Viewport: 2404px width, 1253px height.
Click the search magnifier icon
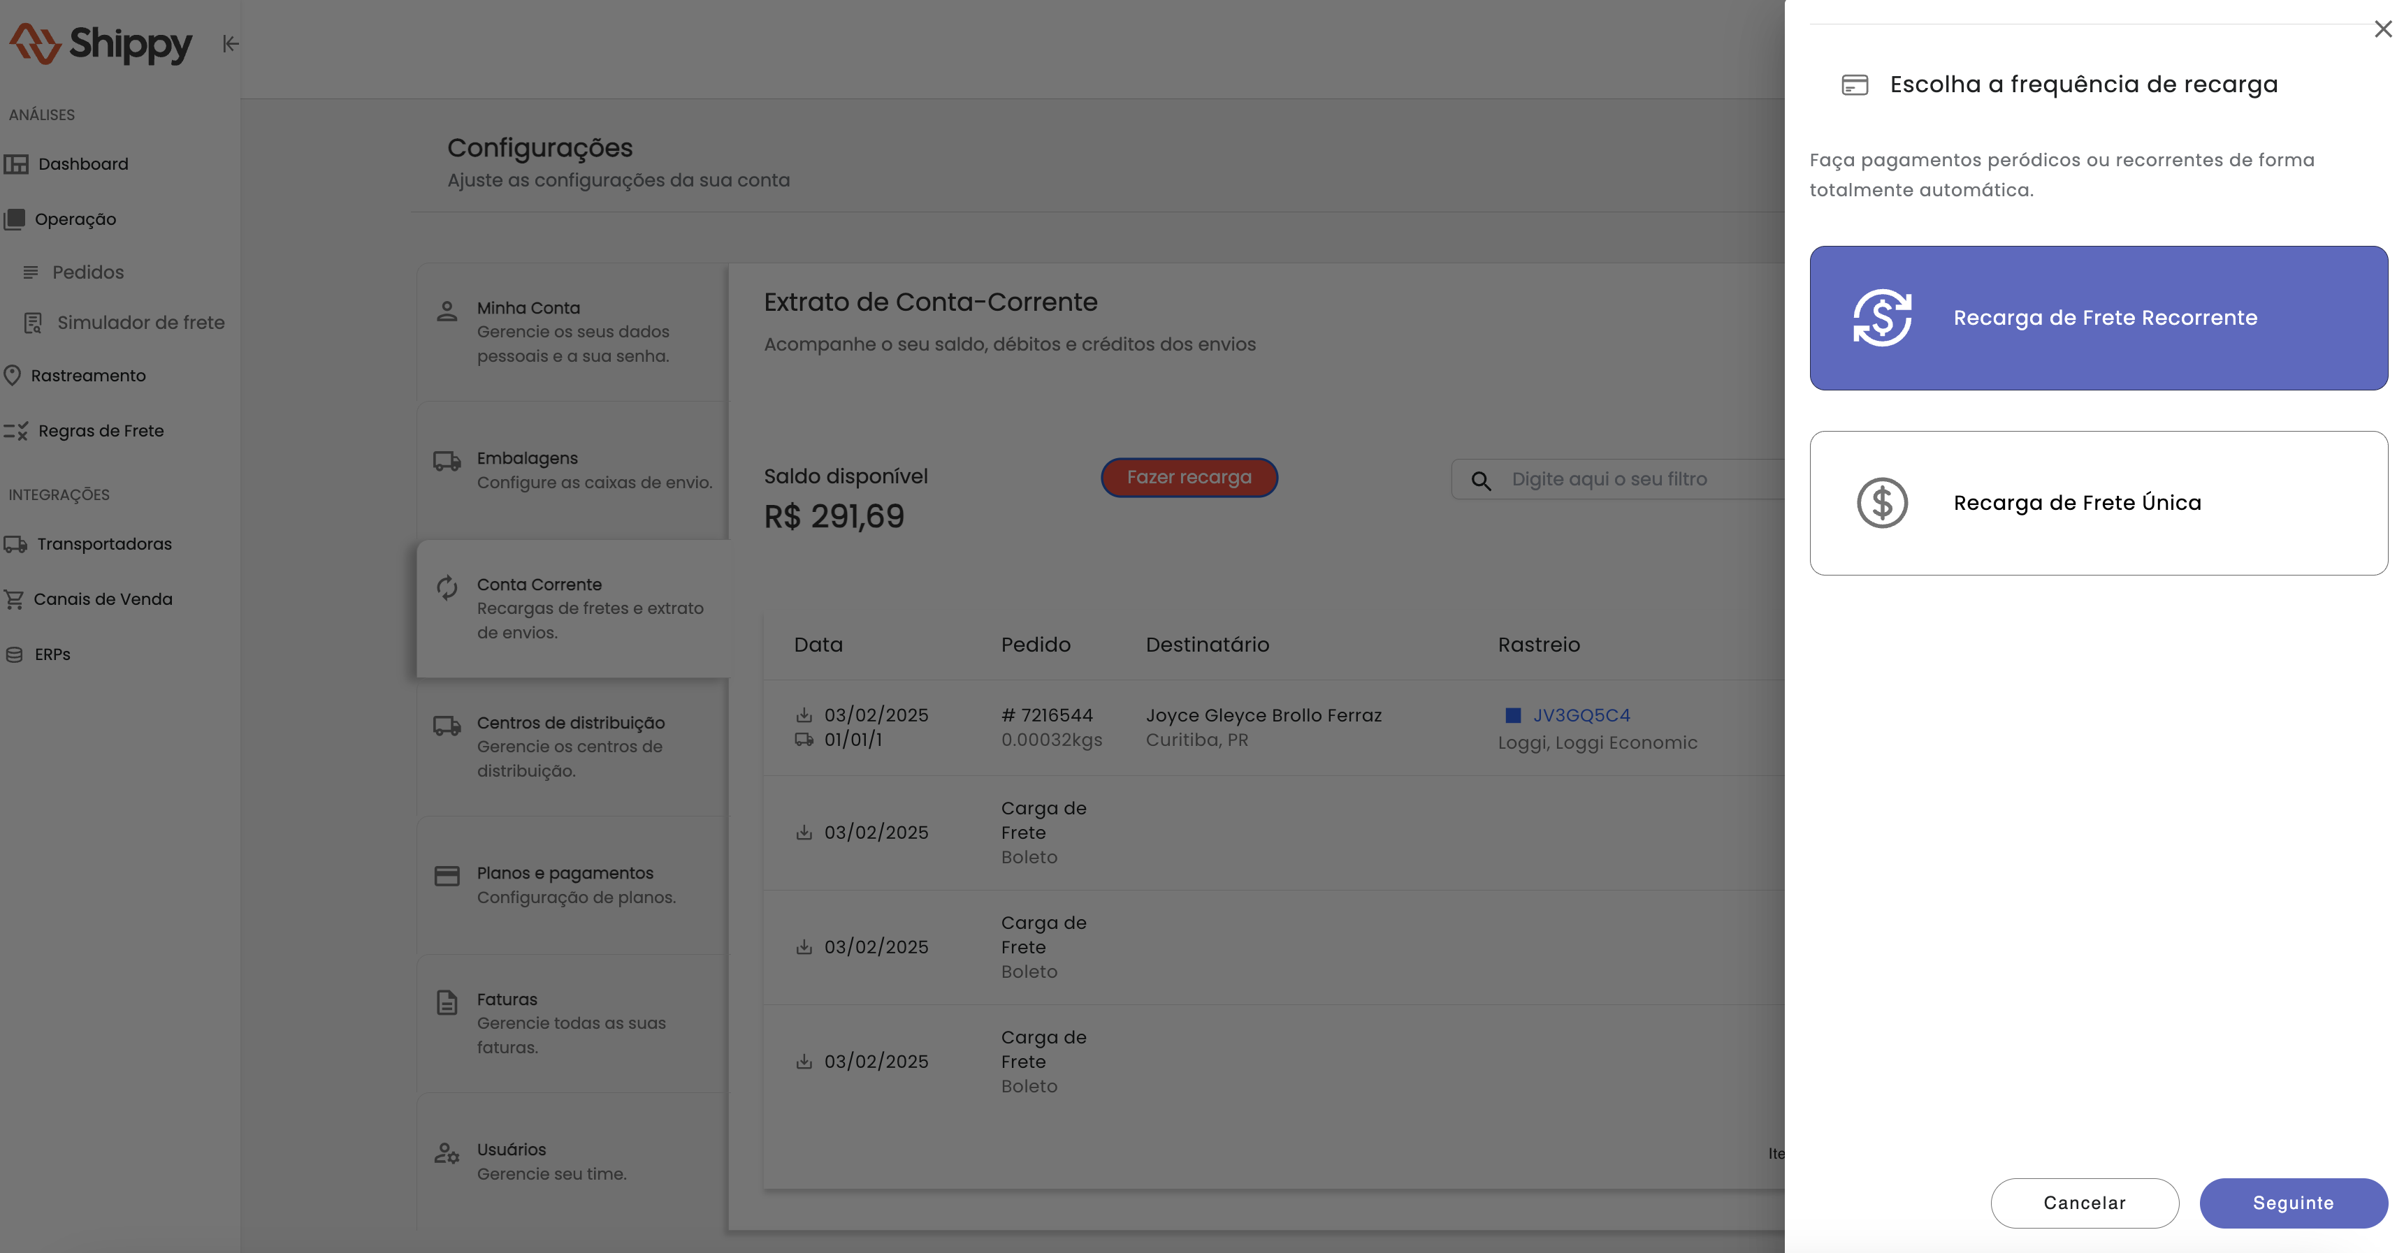[x=1480, y=481]
